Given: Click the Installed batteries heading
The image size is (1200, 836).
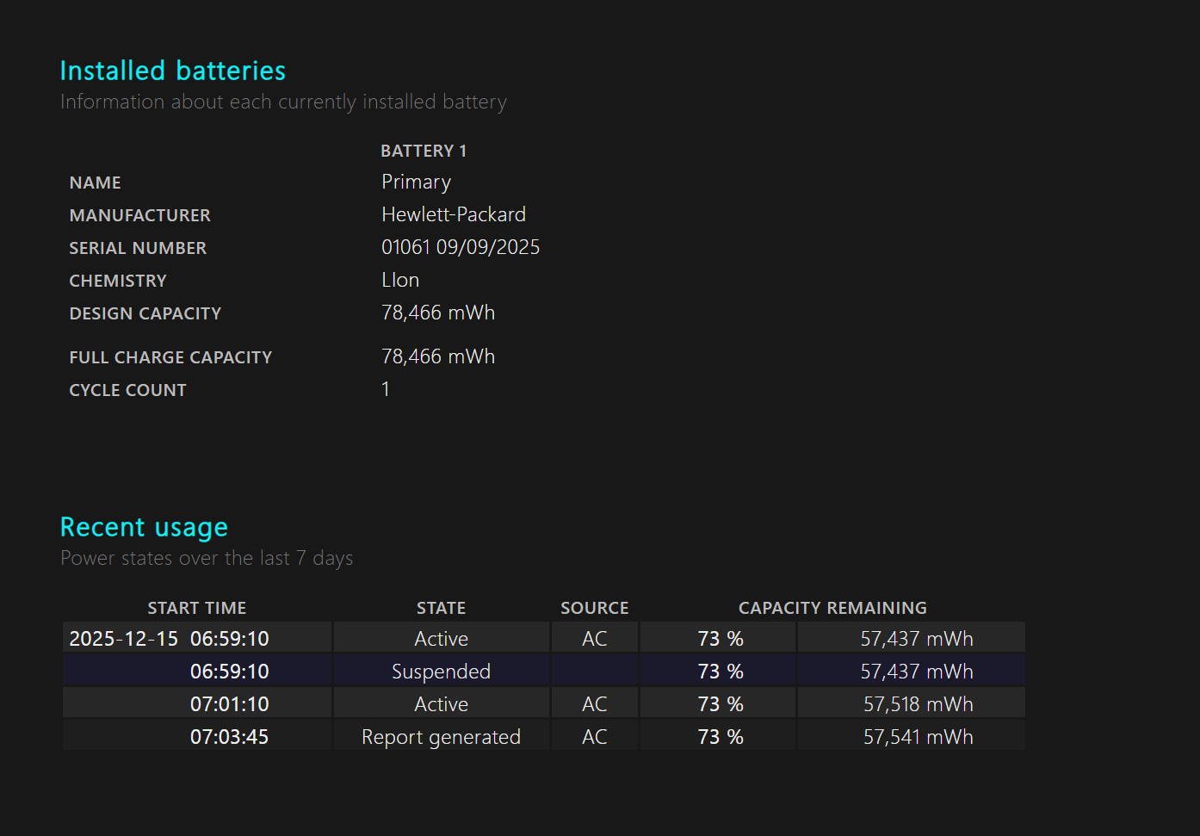Looking at the screenshot, I should click(x=172, y=71).
